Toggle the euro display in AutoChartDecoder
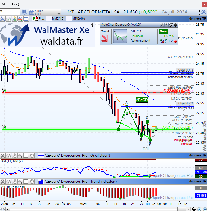This screenshot has height=211, width=207. [166, 25]
